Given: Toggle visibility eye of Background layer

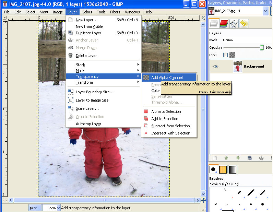Looking at the screenshot, I should pos(215,66).
